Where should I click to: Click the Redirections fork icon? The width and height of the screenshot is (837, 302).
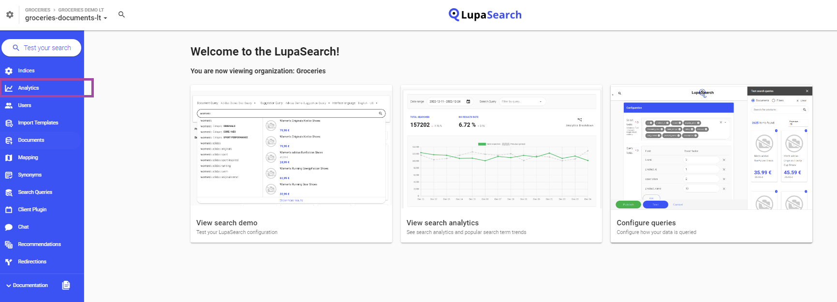point(9,262)
